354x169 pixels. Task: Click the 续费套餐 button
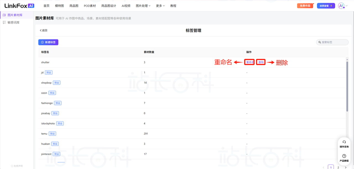326,6
